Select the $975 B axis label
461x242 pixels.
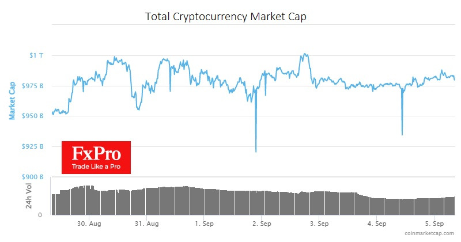click(33, 86)
